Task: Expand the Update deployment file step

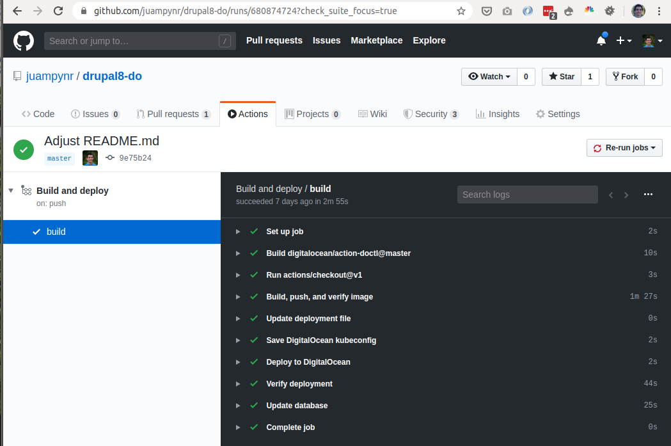Action: click(446, 319)
